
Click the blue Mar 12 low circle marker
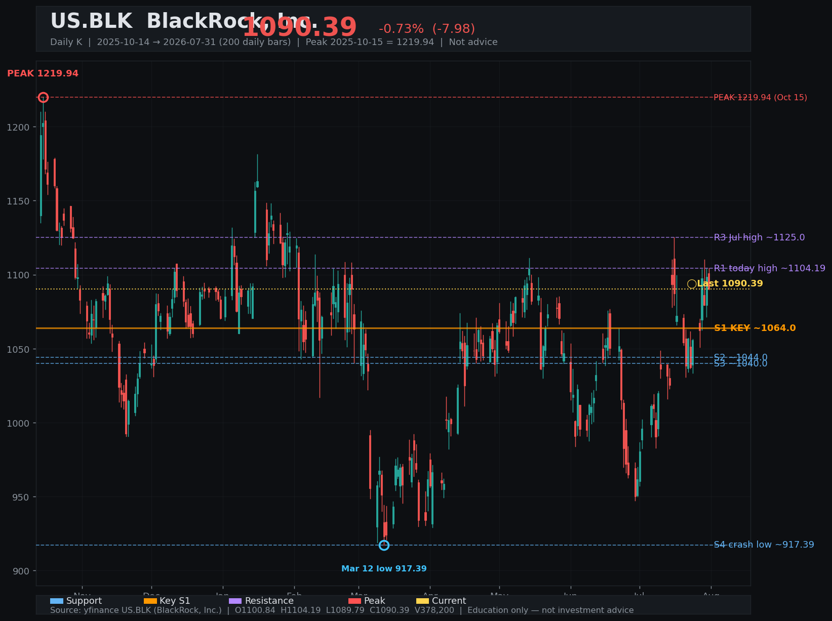click(x=384, y=545)
